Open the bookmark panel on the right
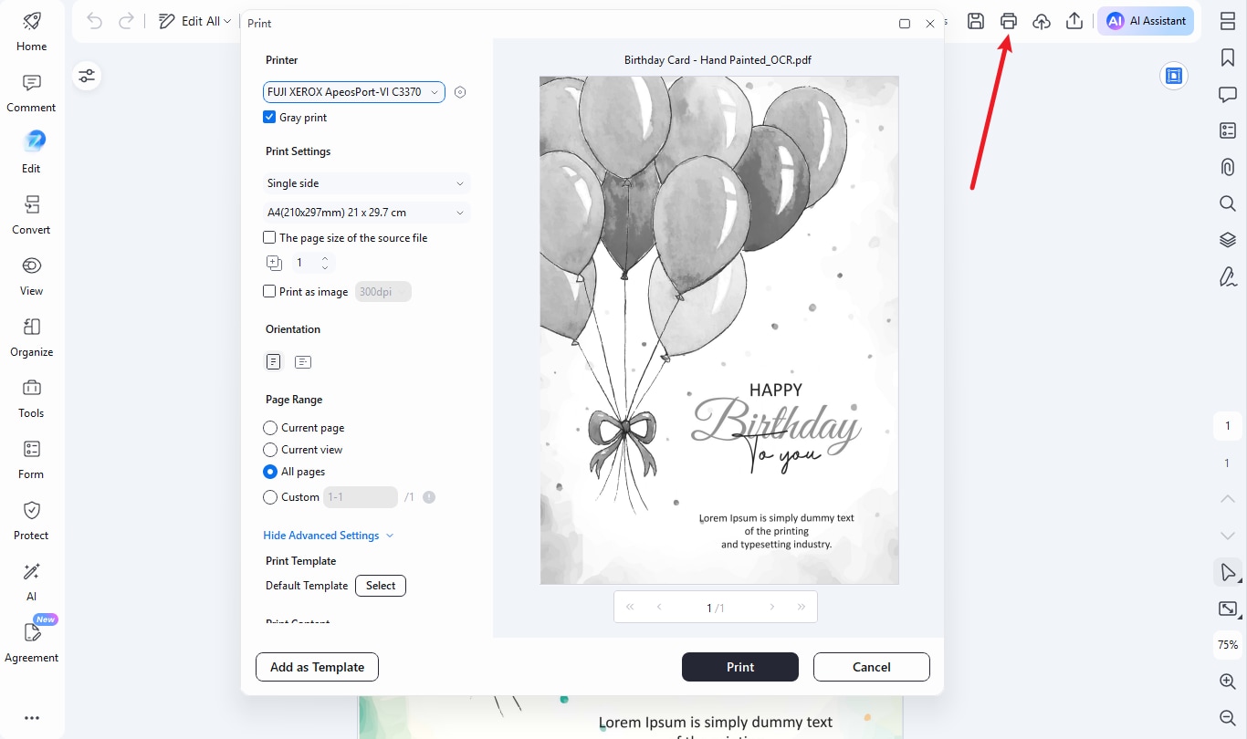This screenshot has height=739, width=1247. 1228,57
